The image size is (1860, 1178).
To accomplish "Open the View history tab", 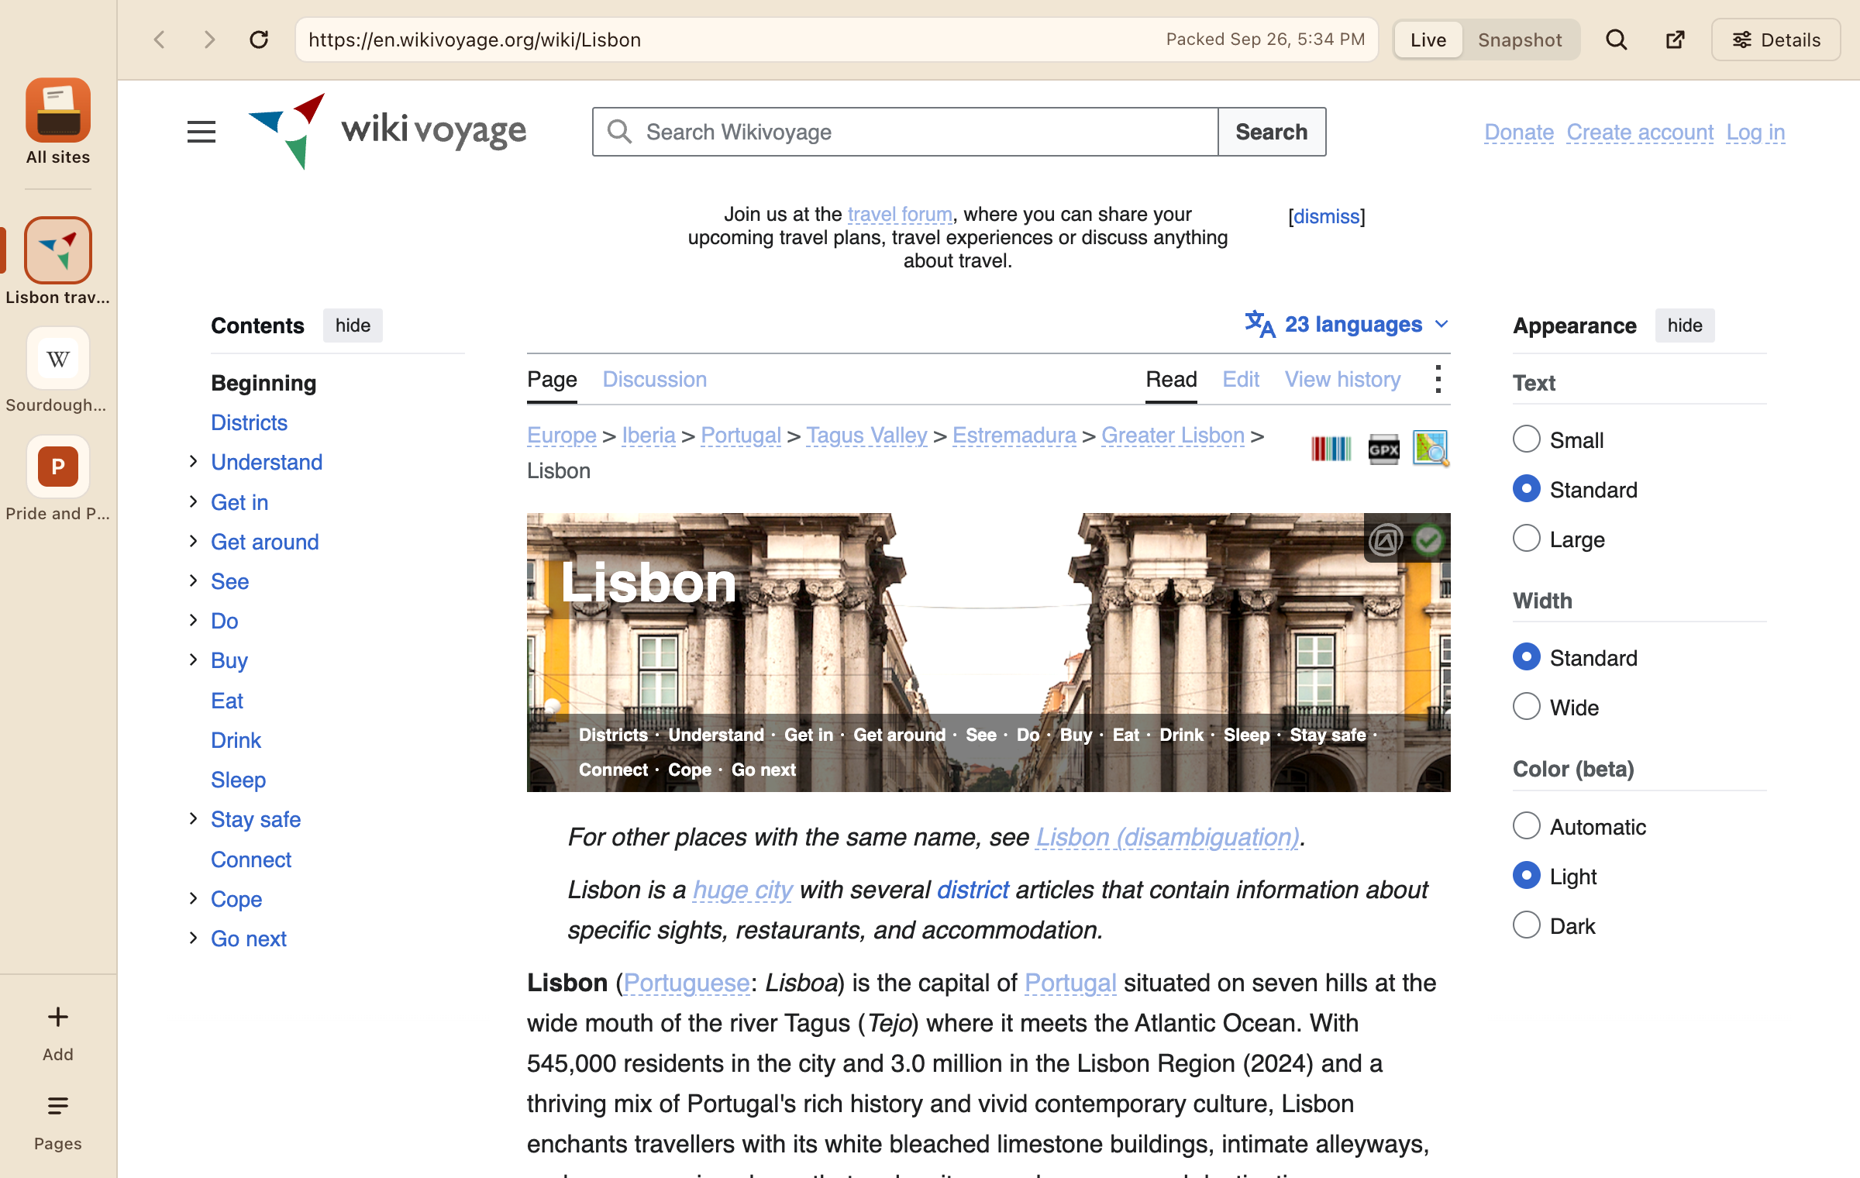I will [x=1343, y=380].
